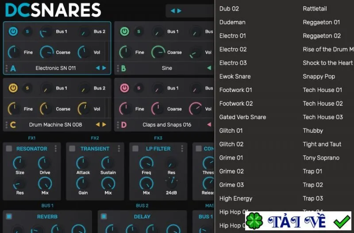Viewport: 354px width, 233px height.
Task: Select preset Trap 02
Action: pos(313,185)
